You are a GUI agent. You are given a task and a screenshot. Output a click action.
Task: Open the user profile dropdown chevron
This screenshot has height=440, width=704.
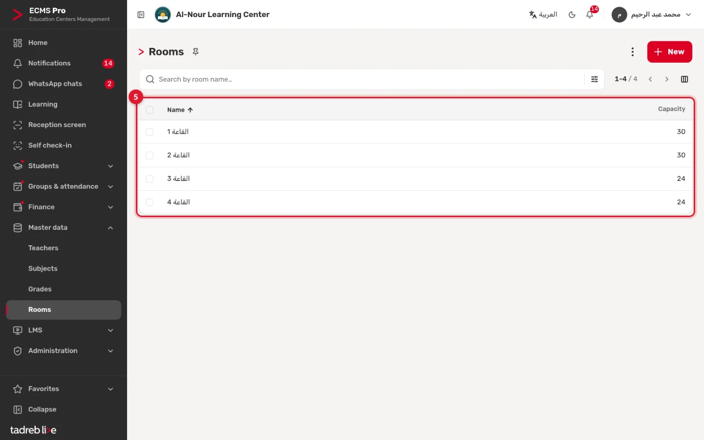pos(688,15)
